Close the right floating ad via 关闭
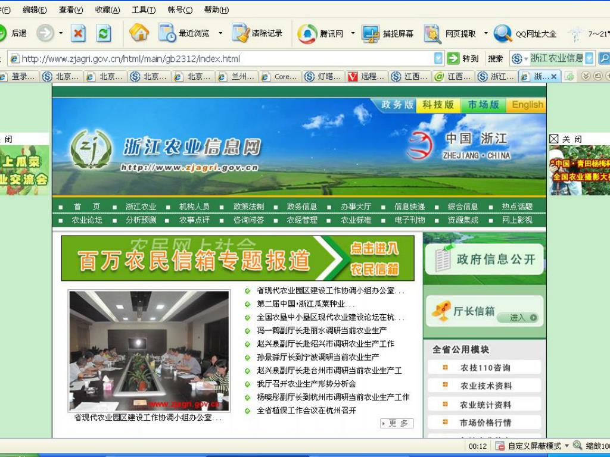Image resolution: width=610 pixels, height=457 pixels. pos(566,139)
